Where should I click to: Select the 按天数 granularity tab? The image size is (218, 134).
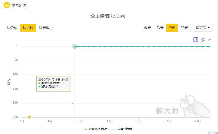coord(44,28)
